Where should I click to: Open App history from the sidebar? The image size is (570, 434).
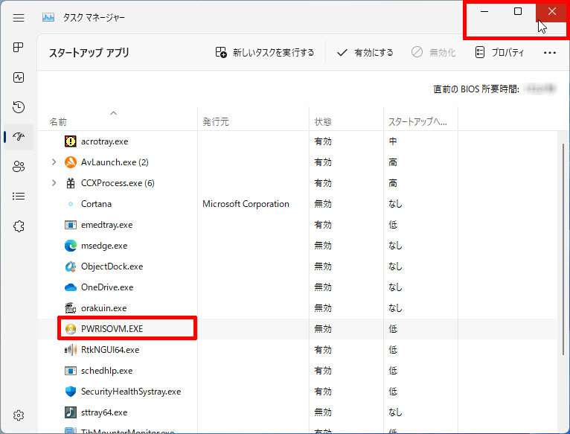coord(19,107)
